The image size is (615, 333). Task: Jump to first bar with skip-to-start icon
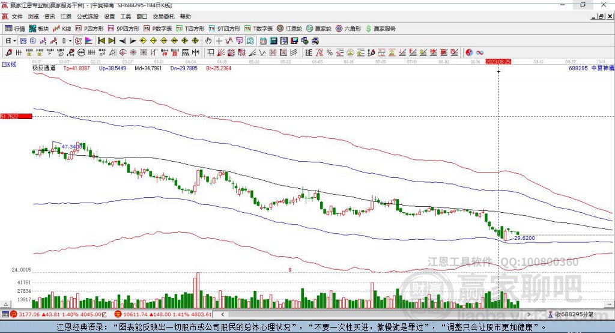[x=101, y=41]
